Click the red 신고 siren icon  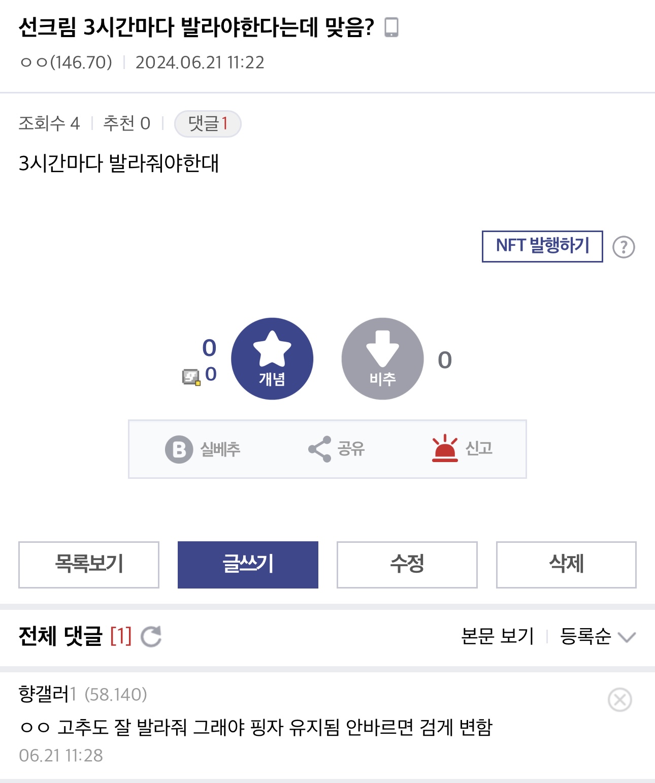(x=445, y=448)
